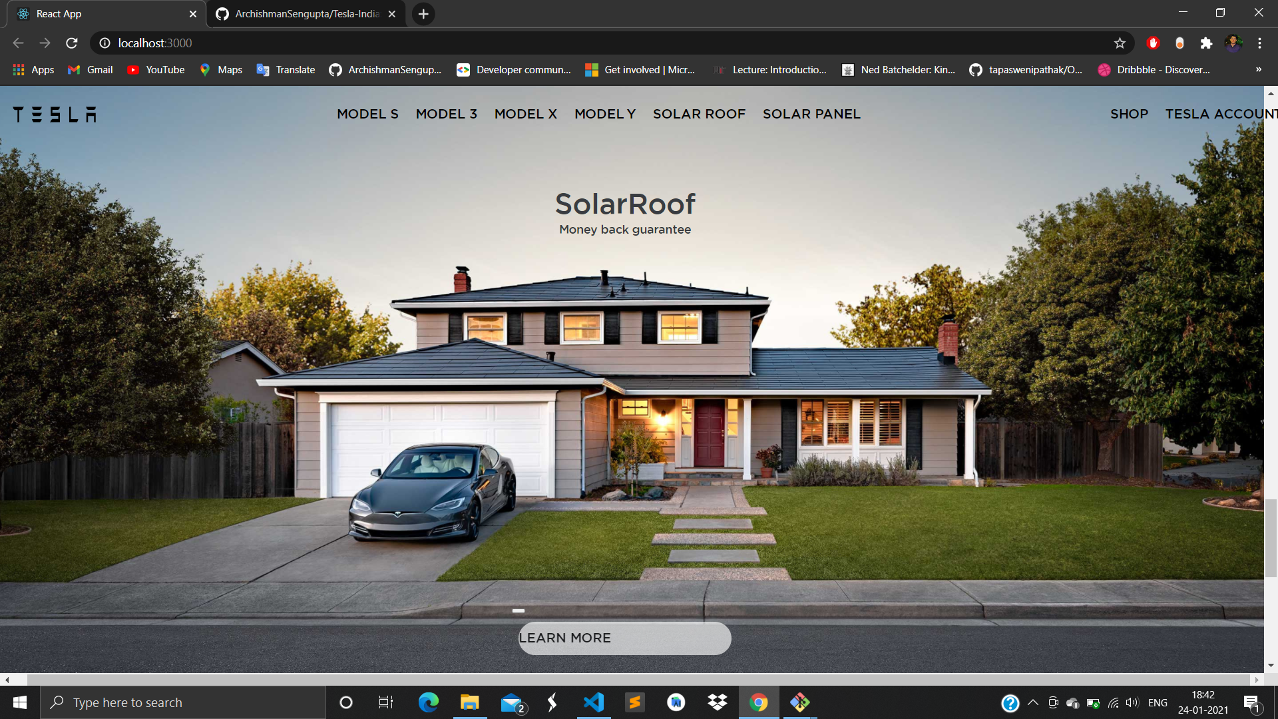Bookmark this page with star icon
Screen dimensions: 1278x719
pyautogui.click(x=1120, y=43)
